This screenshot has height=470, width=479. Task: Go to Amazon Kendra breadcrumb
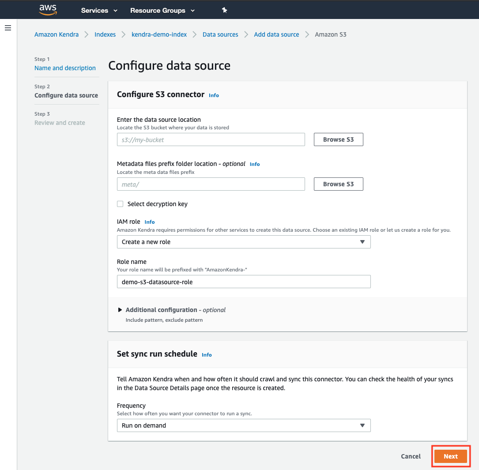point(57,34)
